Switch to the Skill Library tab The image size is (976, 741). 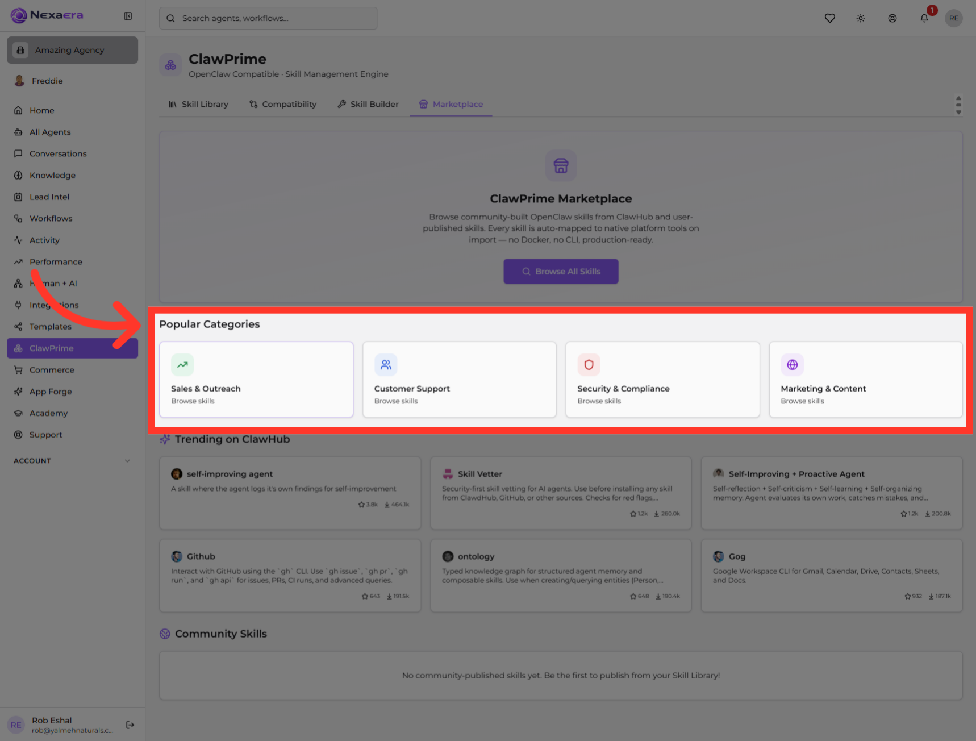(x=198, y=104)
